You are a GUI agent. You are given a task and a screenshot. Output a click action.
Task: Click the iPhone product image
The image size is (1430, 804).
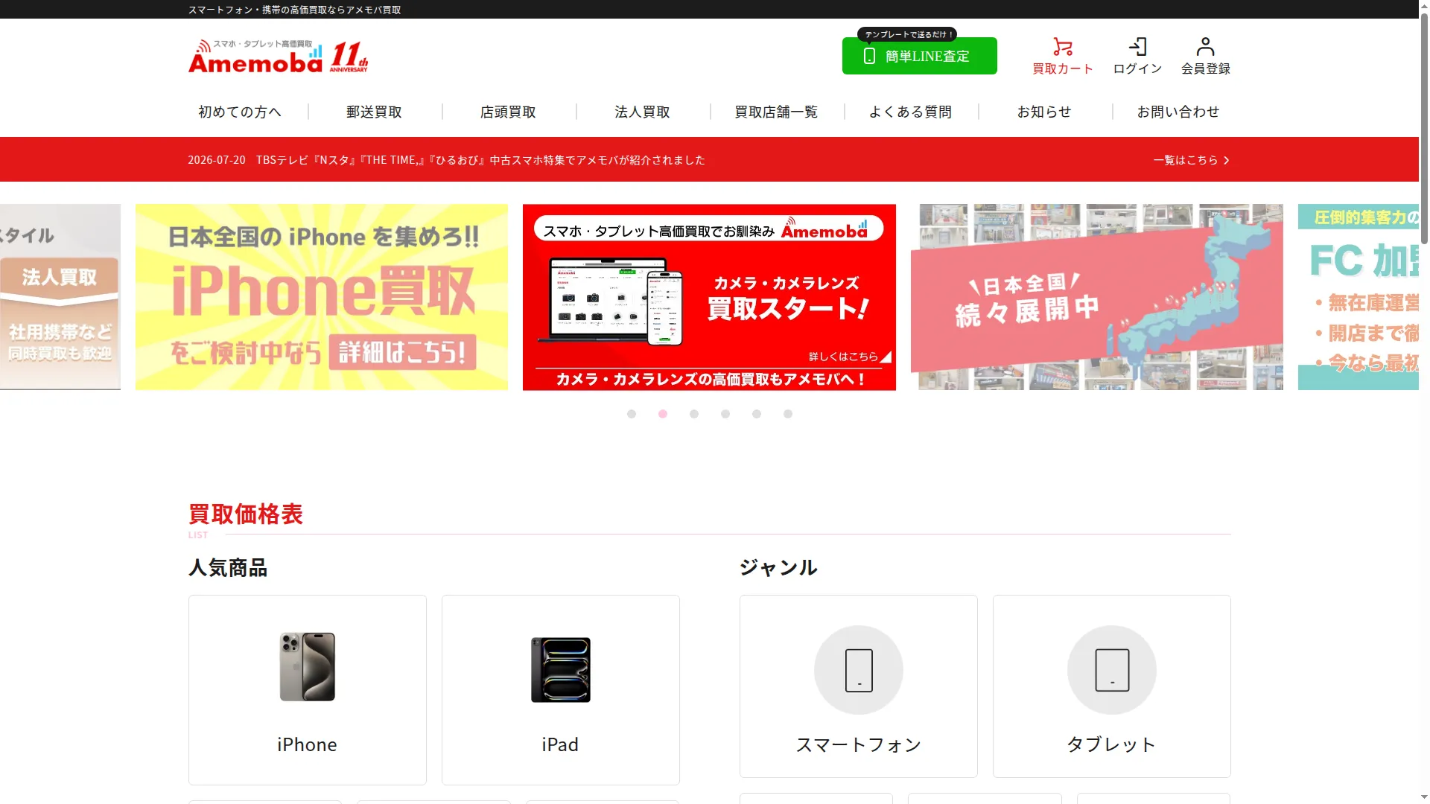(x=308, y=667)
